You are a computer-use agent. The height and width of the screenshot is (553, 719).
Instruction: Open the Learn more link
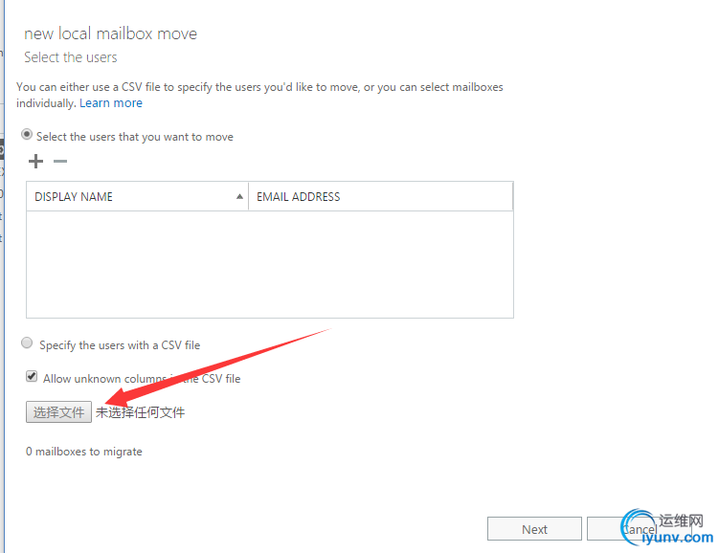point(111,103)
